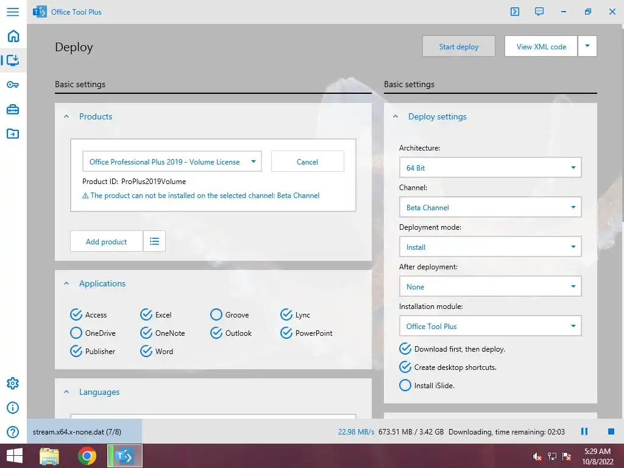
Task: Open the hamburger navigation menu
Action: coord(13,12)
